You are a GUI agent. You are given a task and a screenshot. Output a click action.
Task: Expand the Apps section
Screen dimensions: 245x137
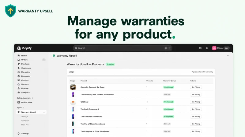pos(21,107)
